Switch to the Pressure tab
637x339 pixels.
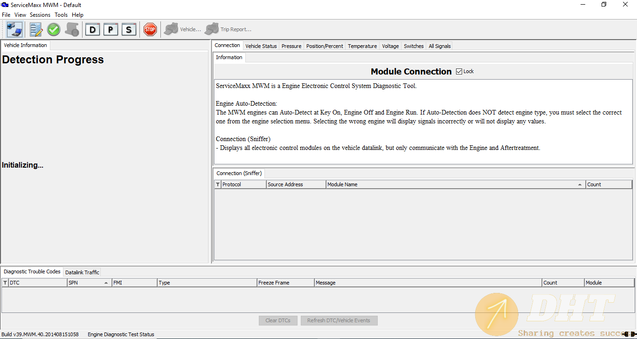pos(291,46)
